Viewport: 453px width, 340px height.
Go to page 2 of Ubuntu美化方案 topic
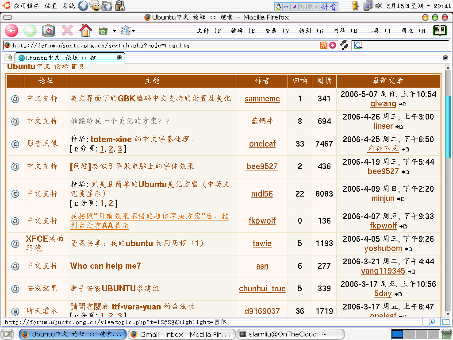[111, 203]
